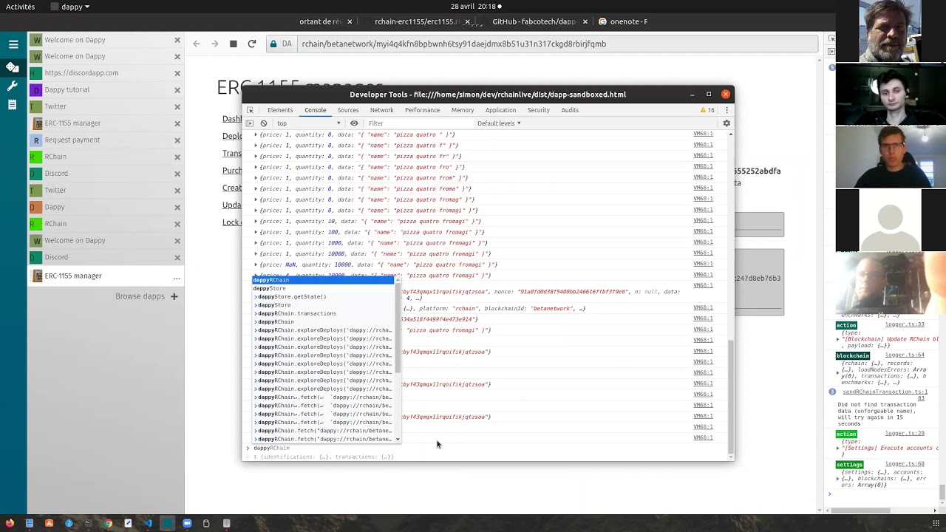Open the Activités overview
Screen dimensions: 946x532
point(20,7)
